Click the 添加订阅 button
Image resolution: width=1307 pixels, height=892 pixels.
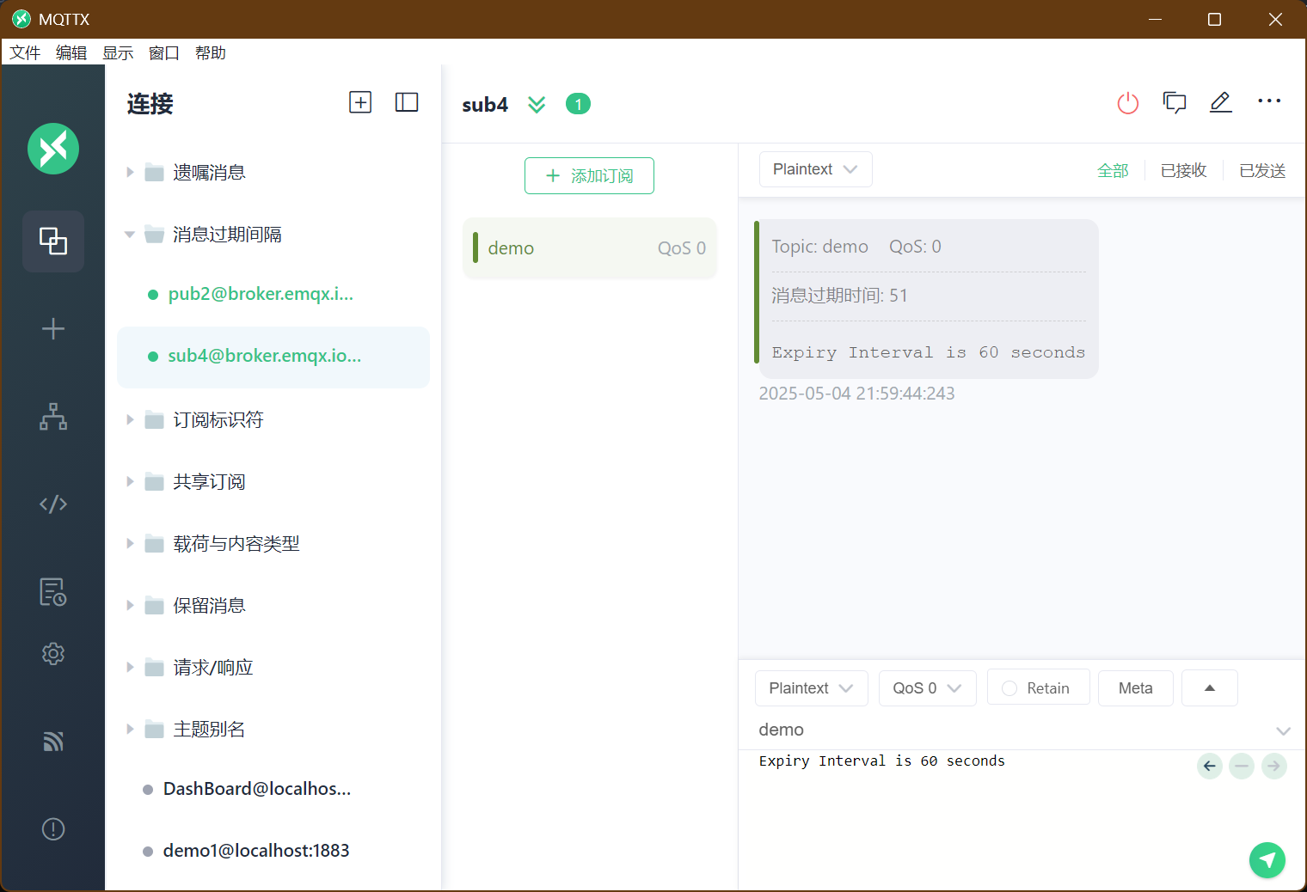(x=589, y=175)
